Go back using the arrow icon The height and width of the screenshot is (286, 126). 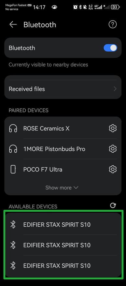13,24
